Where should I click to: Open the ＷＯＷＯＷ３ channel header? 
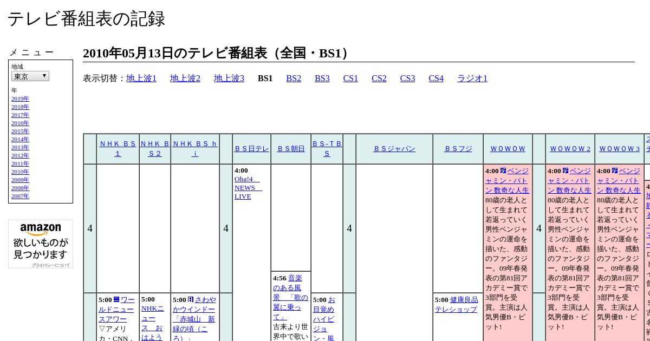(x=620, y=149)
